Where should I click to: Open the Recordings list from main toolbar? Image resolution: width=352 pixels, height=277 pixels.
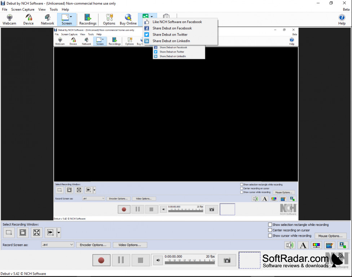coord(88,19)
